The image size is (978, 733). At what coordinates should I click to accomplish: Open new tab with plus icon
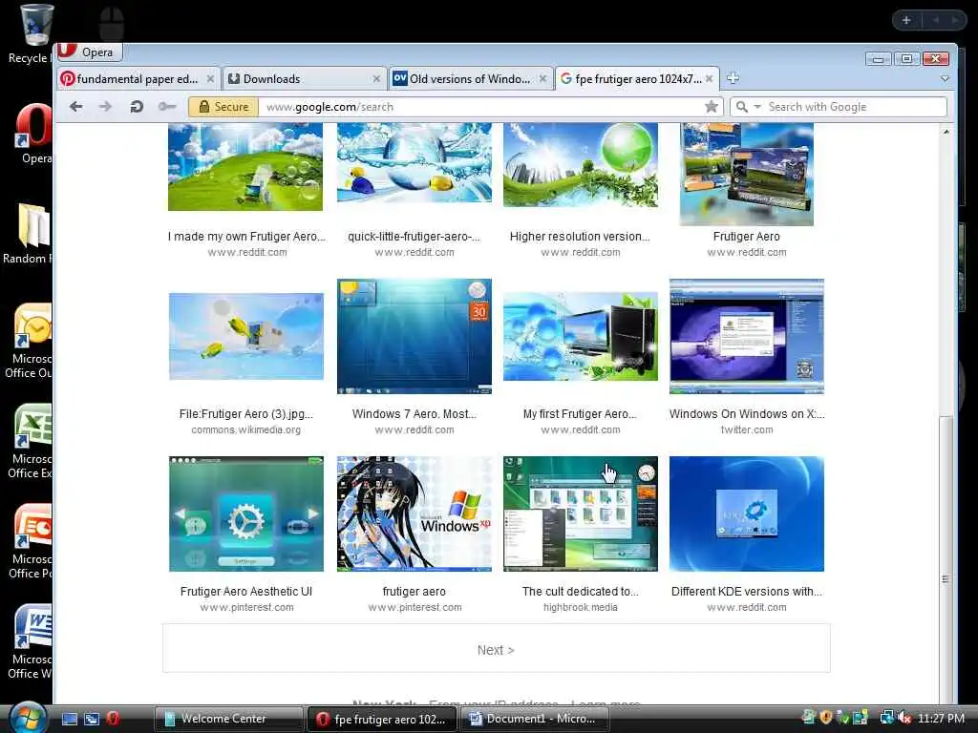coord(733,78)
